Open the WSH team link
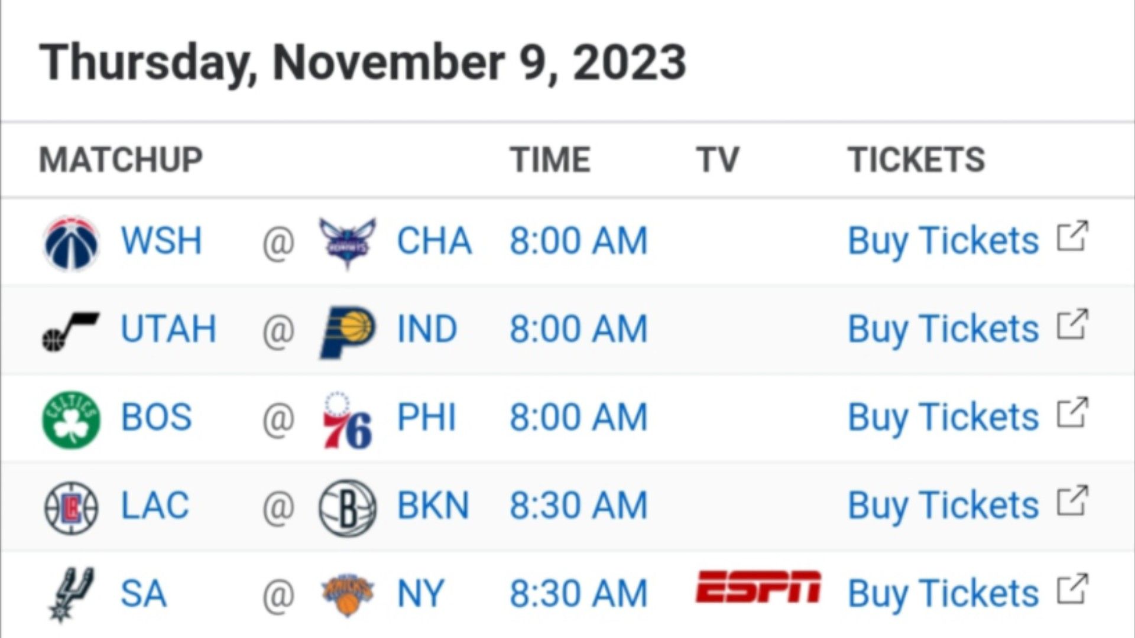 point(161,241)
